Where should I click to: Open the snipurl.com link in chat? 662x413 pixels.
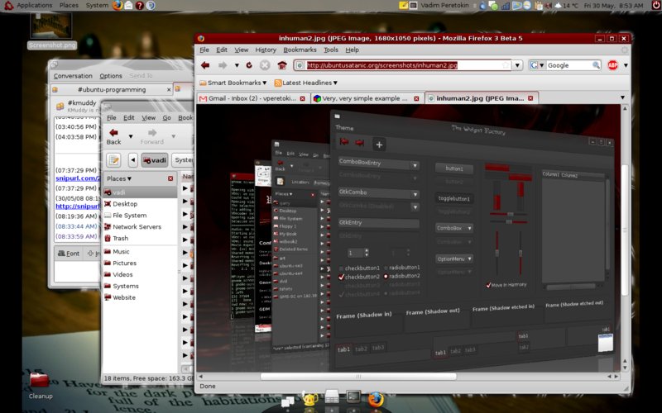pos(74,179)
